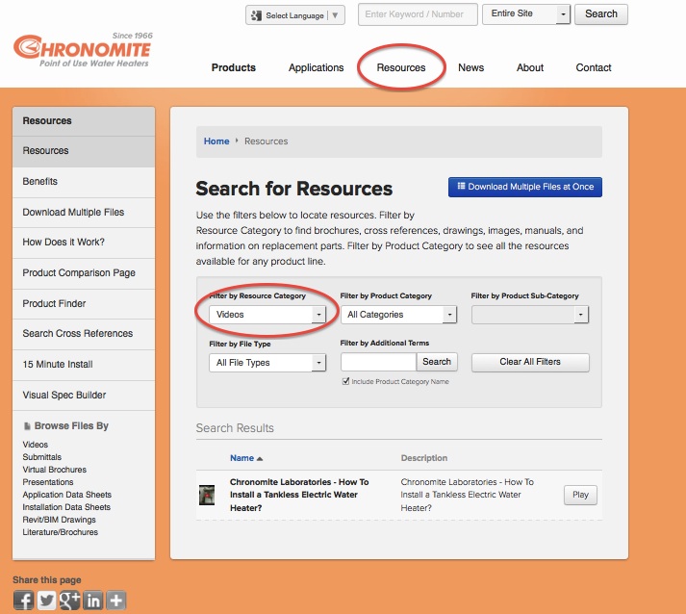Screen dimensions: 686x614
Task: Sort results by Name column
Action: tap(241, 458)
